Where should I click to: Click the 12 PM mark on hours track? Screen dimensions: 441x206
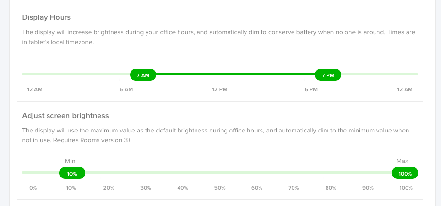(x=220, y=89)
